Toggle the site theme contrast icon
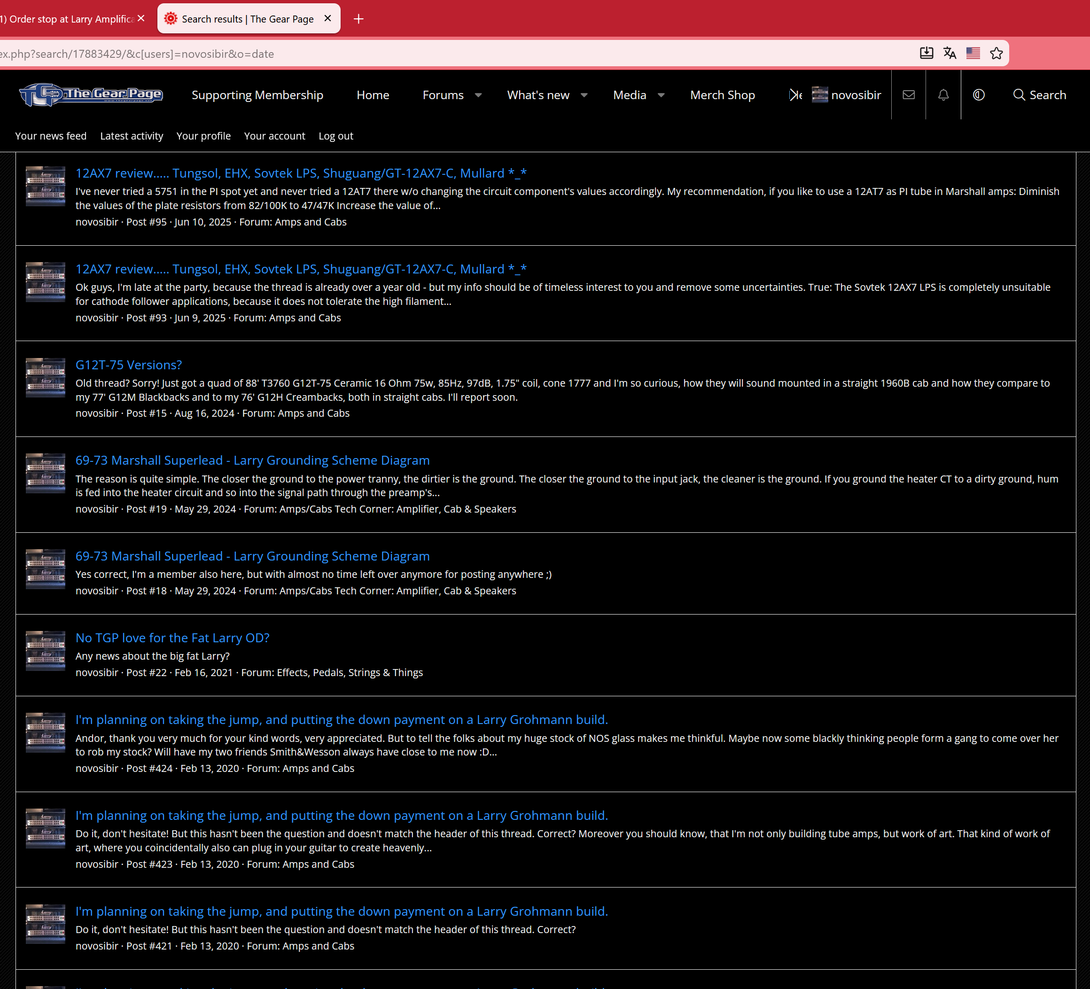Viewport: 1090px width, 989px height. tap(979, 94)
